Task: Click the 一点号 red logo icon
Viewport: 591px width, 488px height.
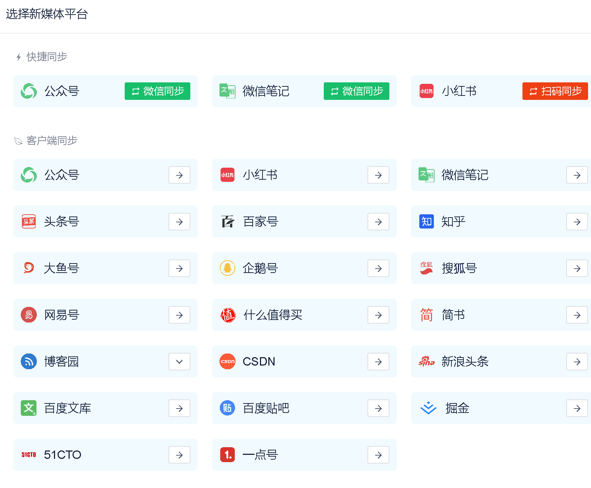Action: click(x=228, y=455)
